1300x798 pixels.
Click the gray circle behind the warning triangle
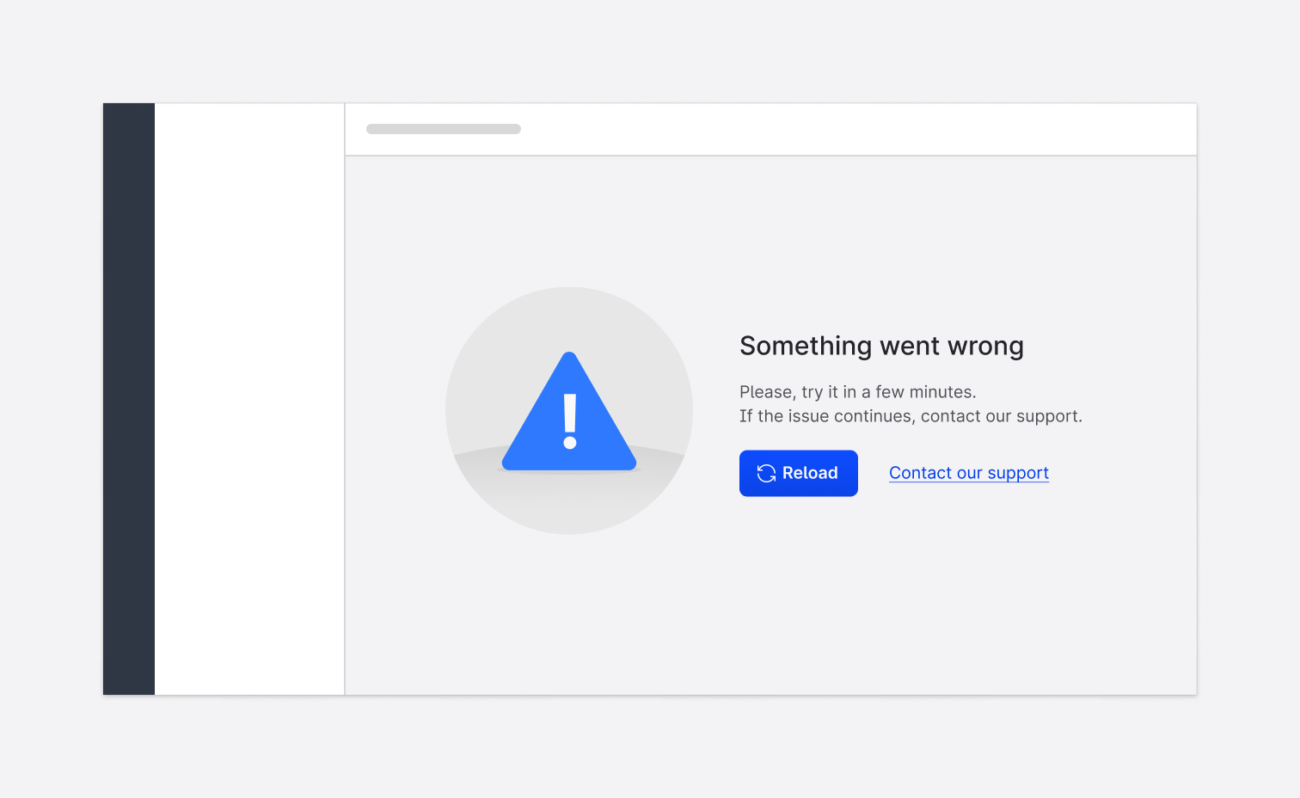pyautogui.click(x=490, y=335)
